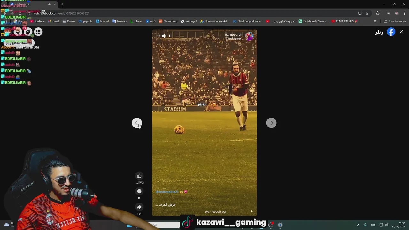Viewport: 409px width, 230px height.
Task: Open the salepage1 bookmark
Action: 189,21
